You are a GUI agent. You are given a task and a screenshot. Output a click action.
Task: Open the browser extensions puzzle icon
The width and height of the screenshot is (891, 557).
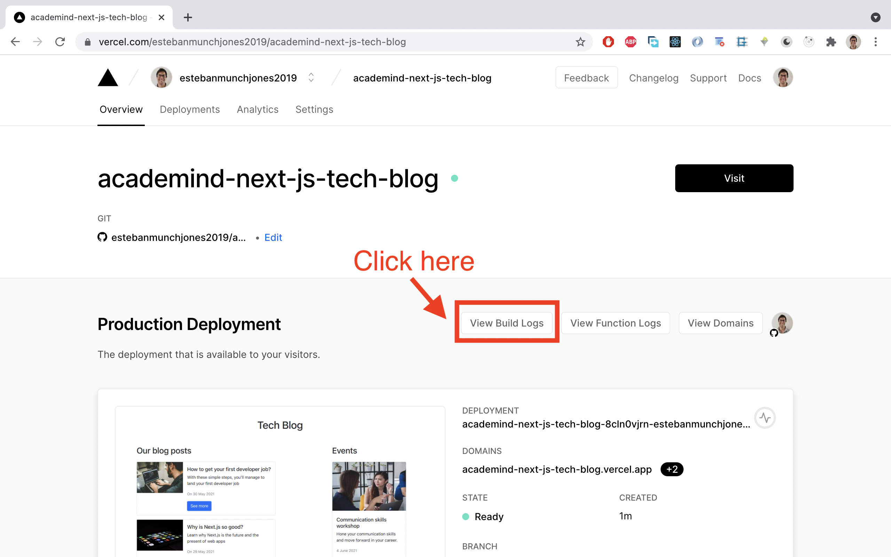[831, 42]
